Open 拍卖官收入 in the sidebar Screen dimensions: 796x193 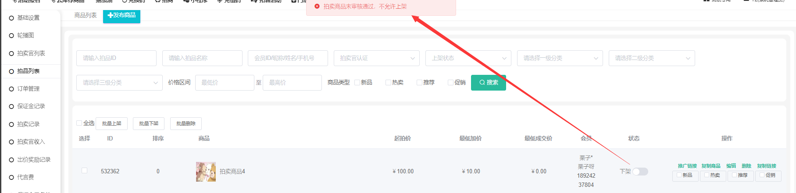[x=31, y=142]
